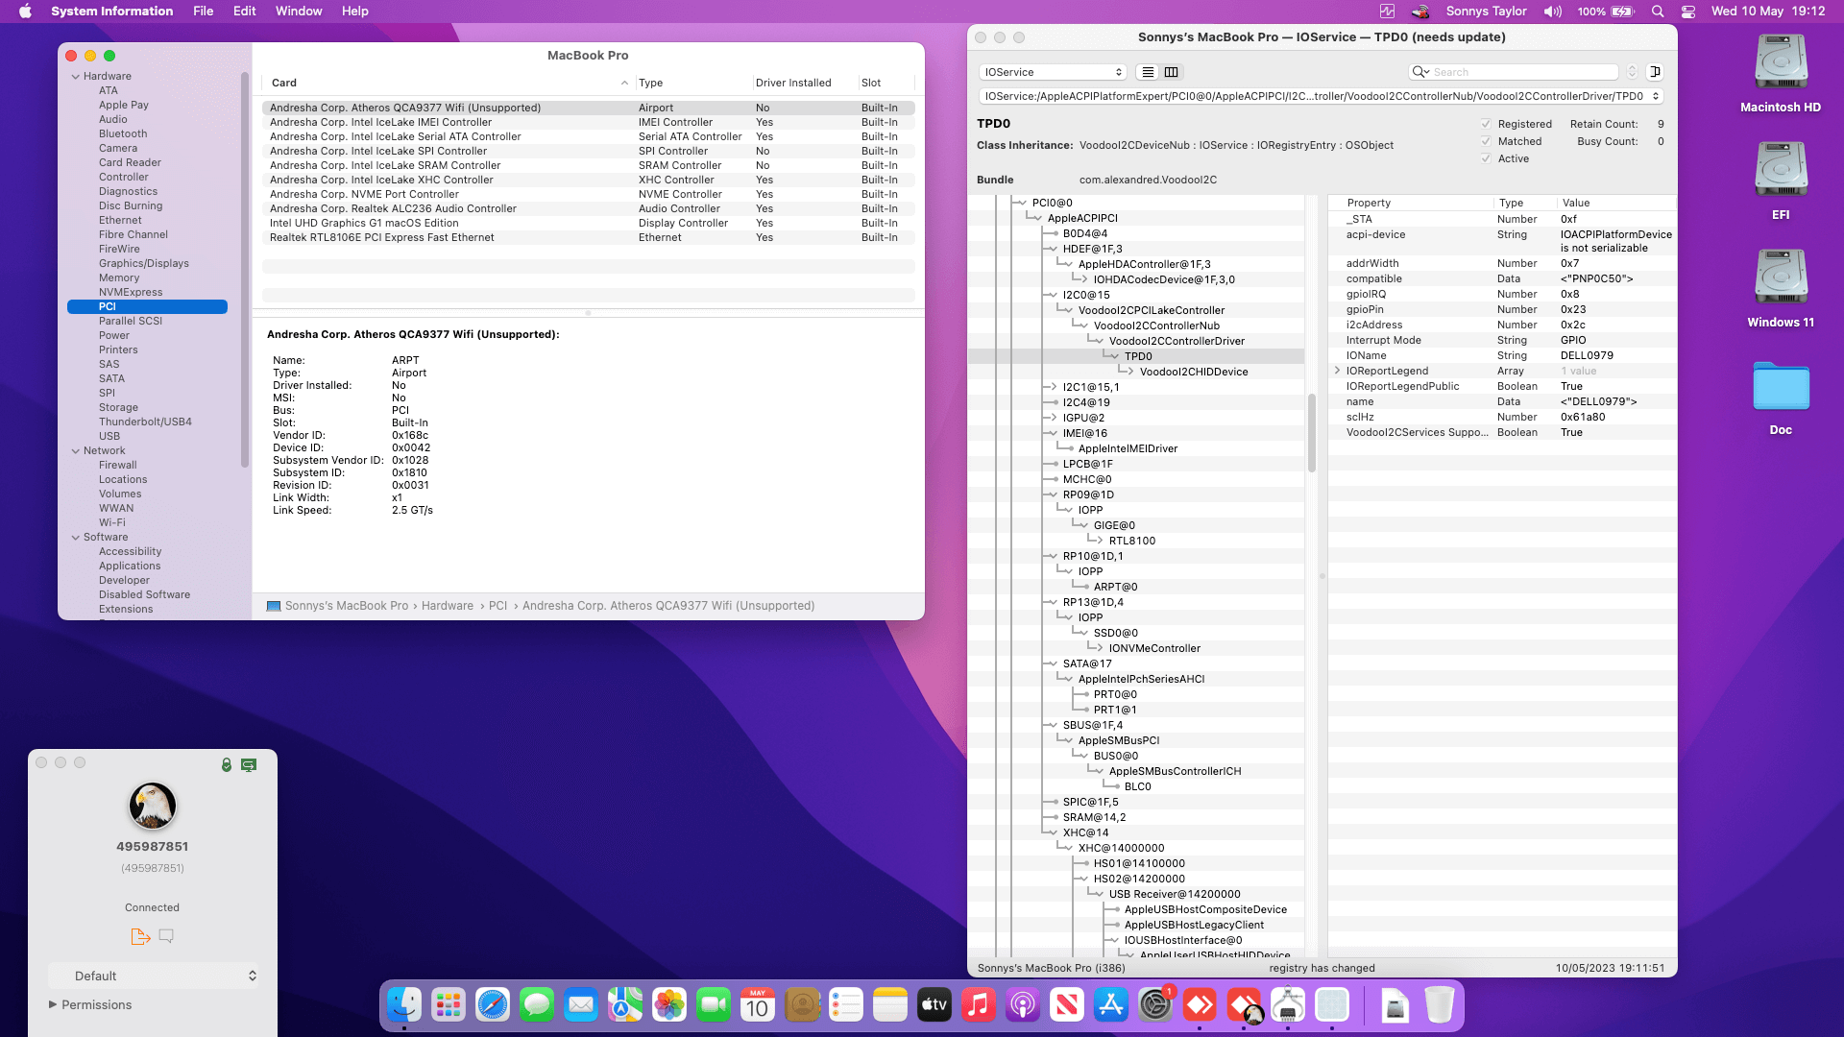Open the IOService plane dropdown
Screen dimensions: 1844x1037
pos(1053,72)
